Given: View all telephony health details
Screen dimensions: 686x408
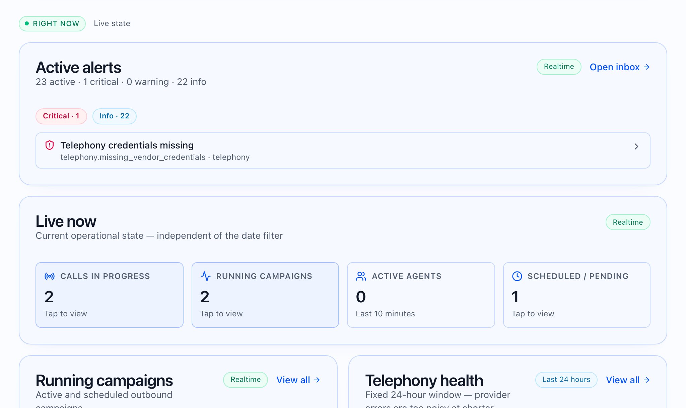Looking at the screenshot, I should coord(628,380).
